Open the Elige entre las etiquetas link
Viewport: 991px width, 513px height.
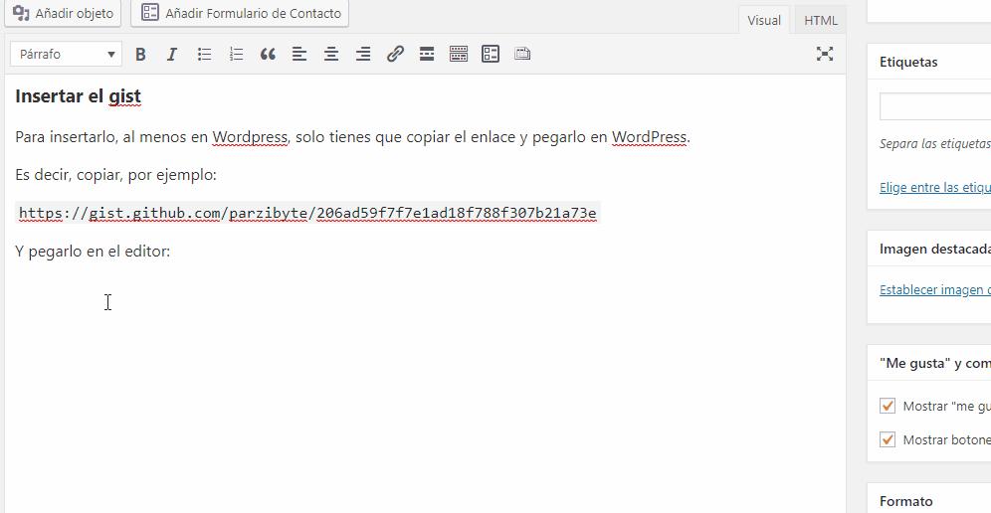point(935,188)
